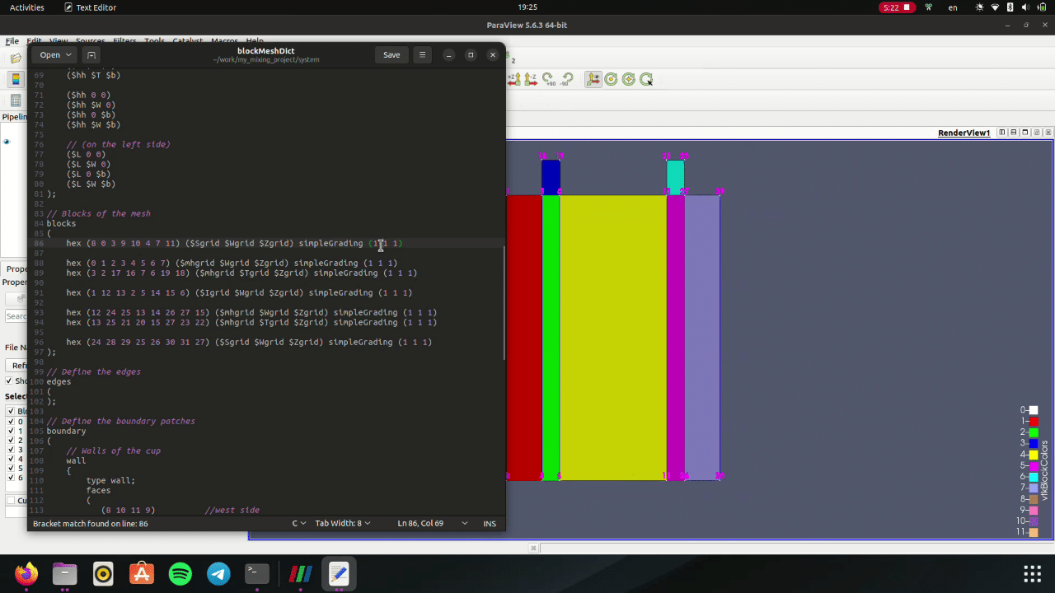
Task: Click the RenderView1 title label
Action: (x=964, y=133)
